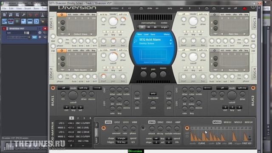Adjust master level knob below preset display
272x153 pixels.
pos(144,74)
